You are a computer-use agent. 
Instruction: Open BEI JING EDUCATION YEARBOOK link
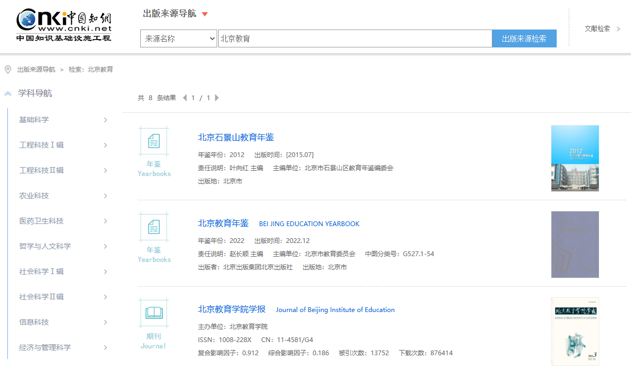tap(309, 224)
